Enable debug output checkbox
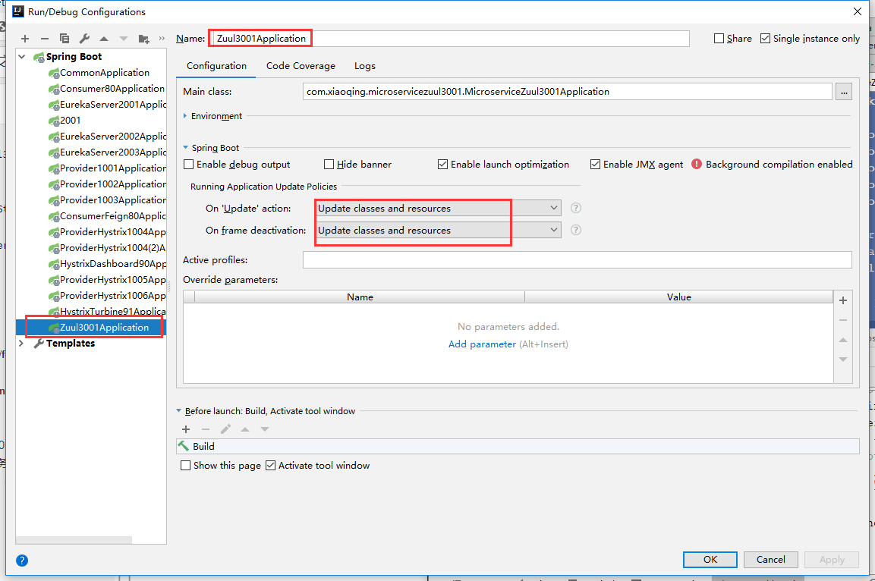The image size is (875, 581). tap(189, 164)
